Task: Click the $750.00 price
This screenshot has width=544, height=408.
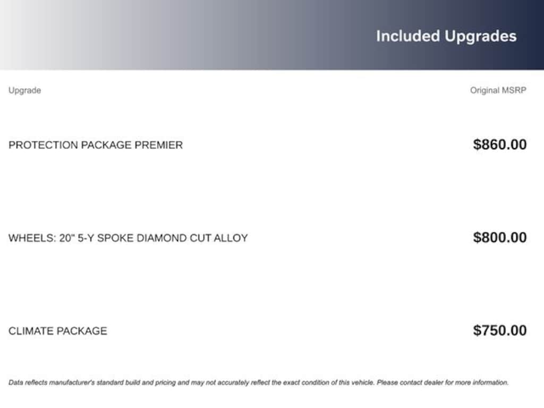Action: pyautogui.click(x=499, y=330)
